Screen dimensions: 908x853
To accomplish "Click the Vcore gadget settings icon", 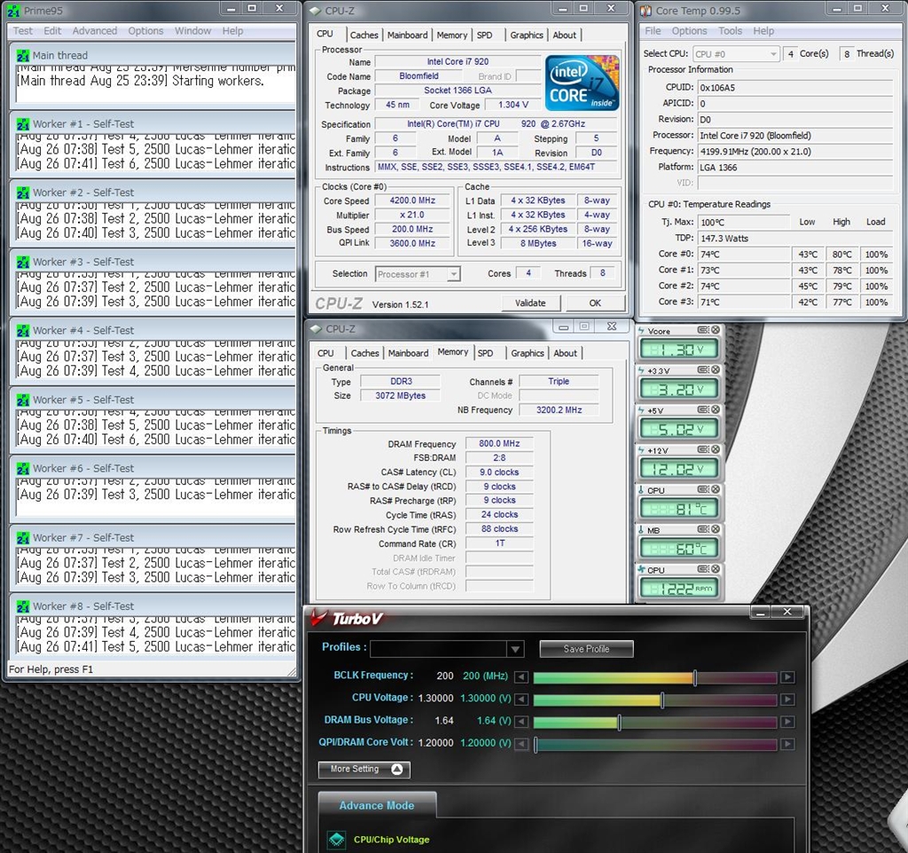I will click(x=702, y=331).
